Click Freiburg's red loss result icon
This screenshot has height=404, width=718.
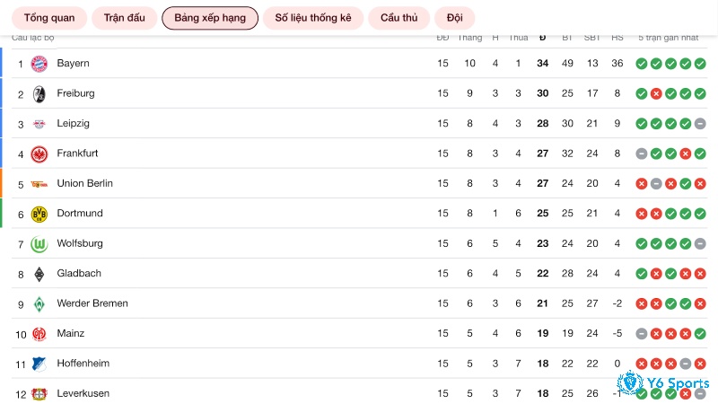656,94
